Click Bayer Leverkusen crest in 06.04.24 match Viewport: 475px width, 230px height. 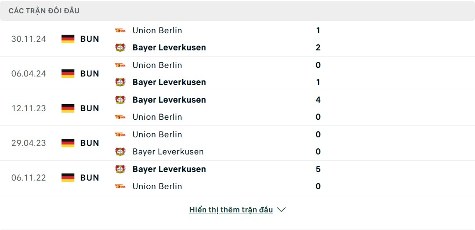click(120, 82)
